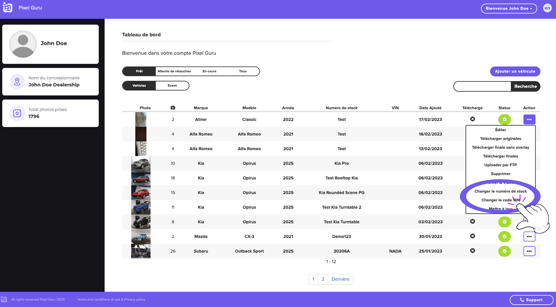556x307 pixels.
Task: Click the green status check for Subaru row
Action: (x=504, y=251)
